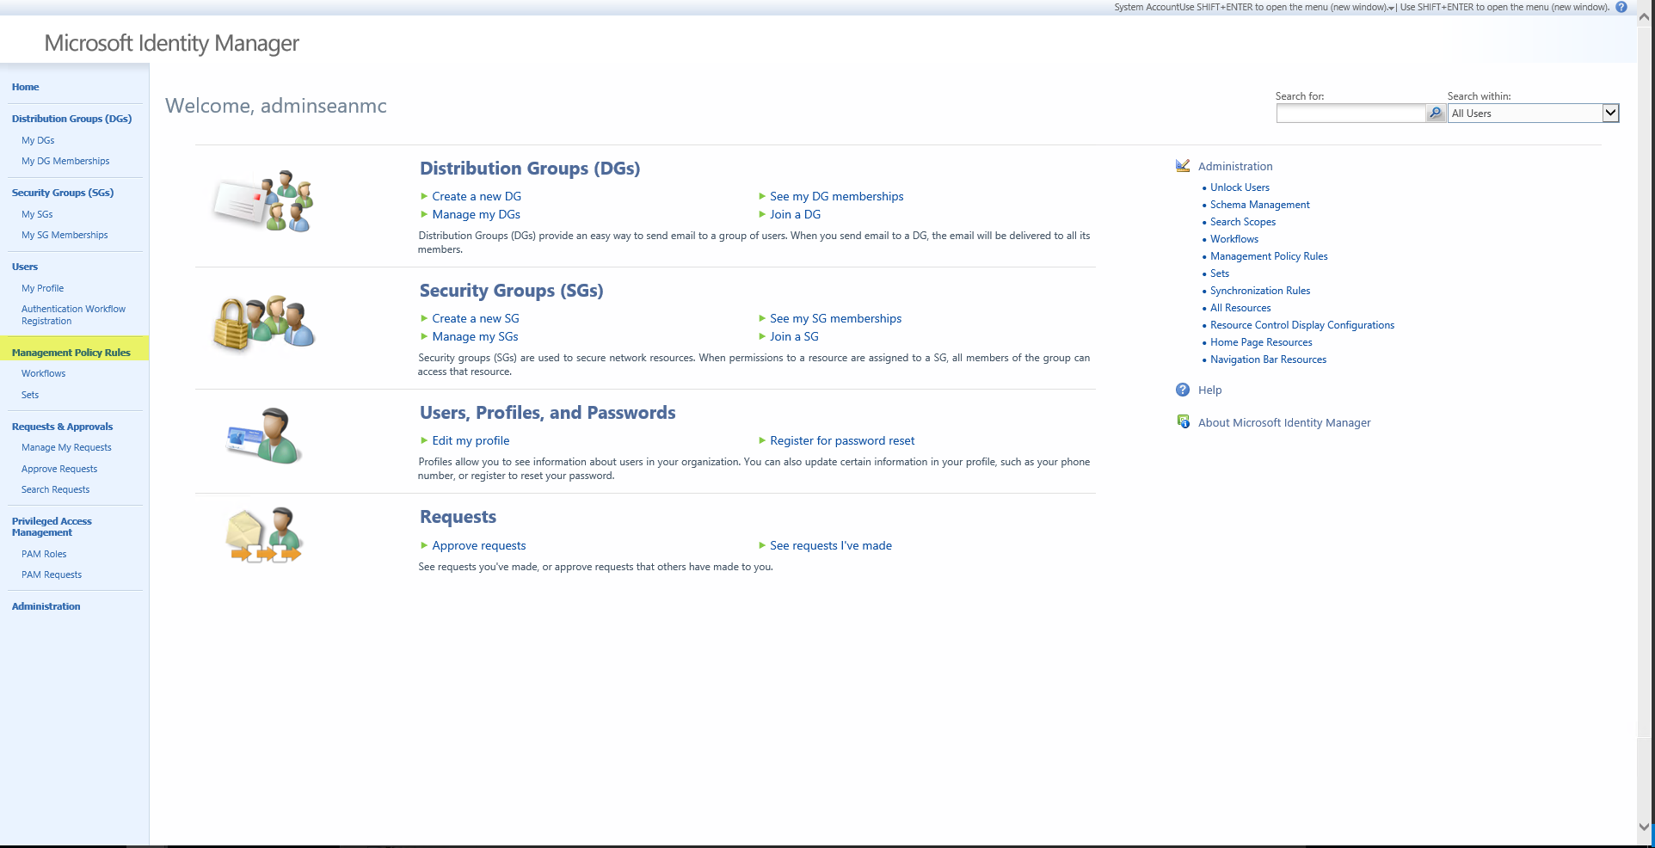This screenshot has width=1655, height=848.
Task: Open Sets in the Administration panel
Action: (x=1220, y=273)
